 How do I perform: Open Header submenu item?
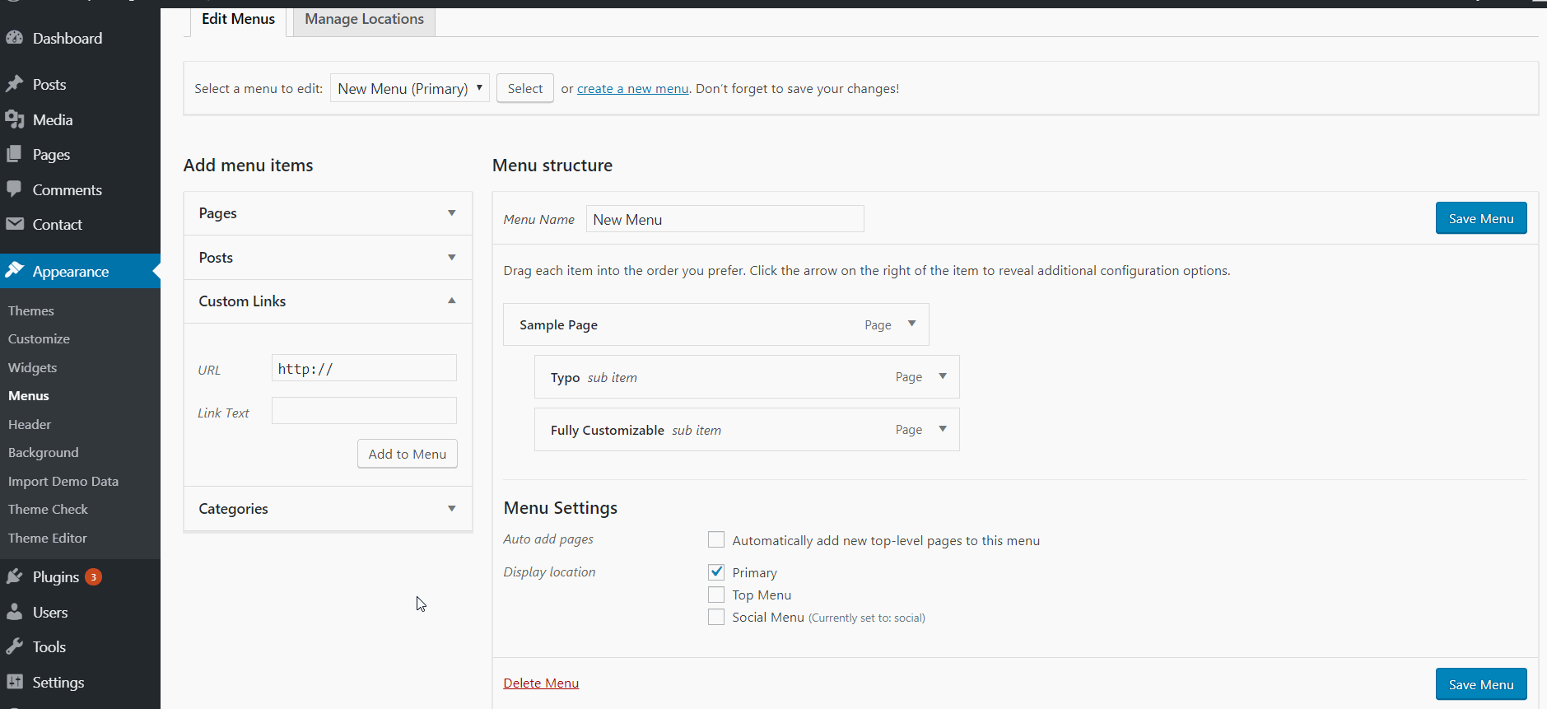(x=30, y=424)
